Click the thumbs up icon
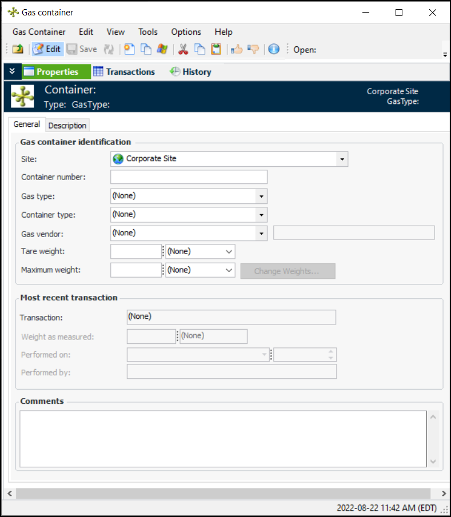451x517 pixels. click(237, 49)
